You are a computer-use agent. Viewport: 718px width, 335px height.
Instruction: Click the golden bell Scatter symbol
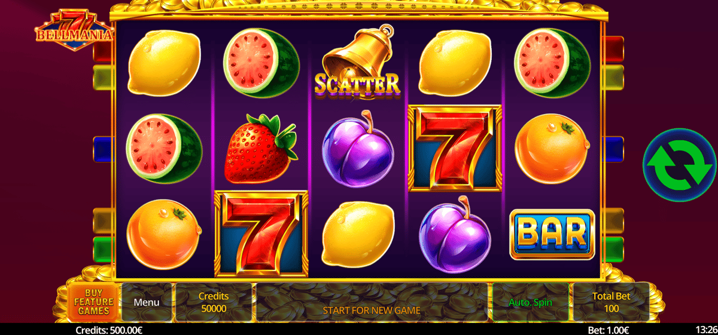pyautogui.click(x=358, y=62)
